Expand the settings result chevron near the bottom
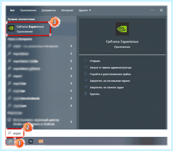173x151 pixels. coord(71,122)
